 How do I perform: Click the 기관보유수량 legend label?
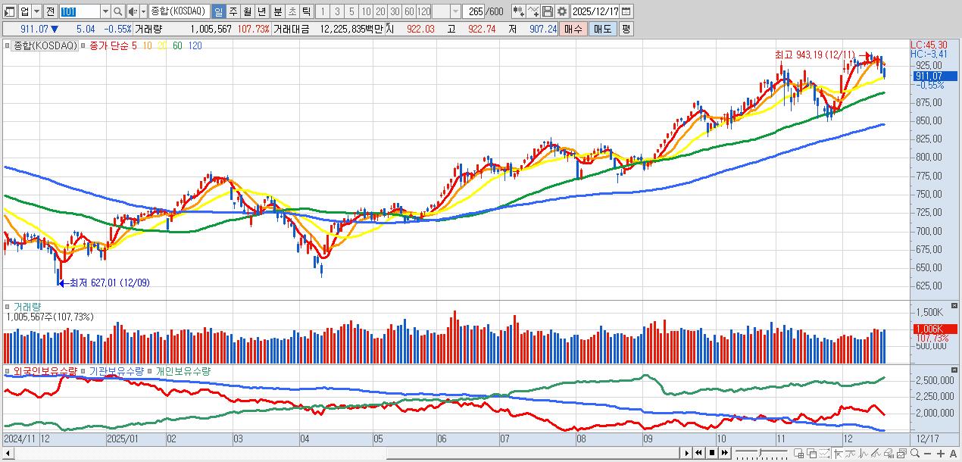[116, 371]
